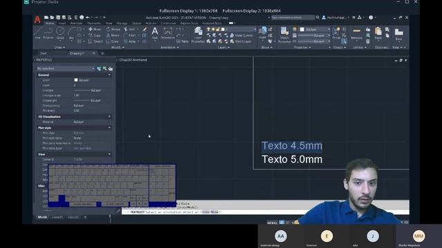Open the AutoCAD application menu
The image size is (442, 248).
click(37, 19)
